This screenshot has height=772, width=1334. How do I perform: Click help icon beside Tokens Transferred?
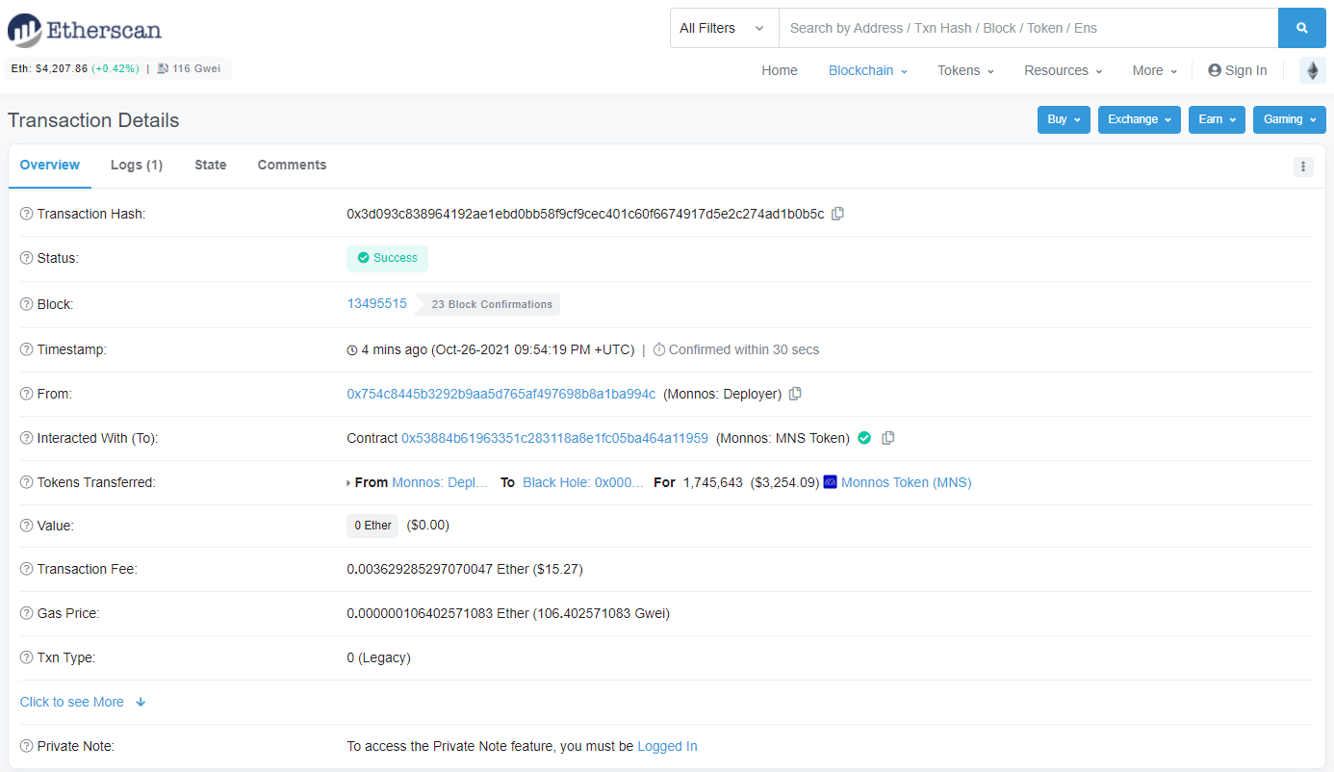point(27,482)
